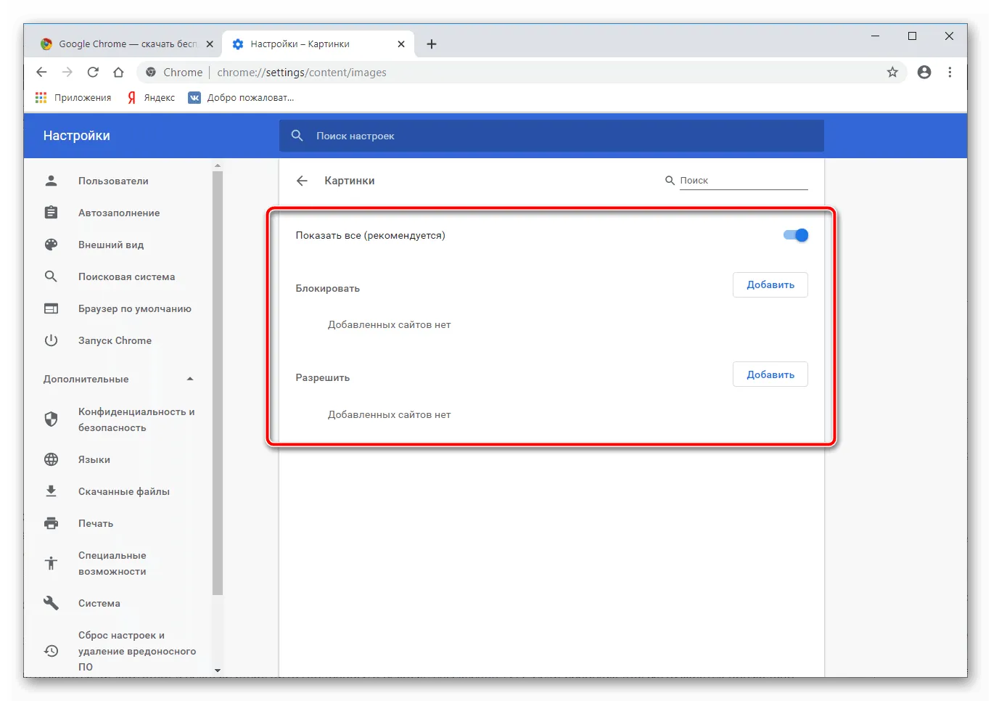Click the Поиск настроек search field
991x701 pixels.
(x=551, y=136)
